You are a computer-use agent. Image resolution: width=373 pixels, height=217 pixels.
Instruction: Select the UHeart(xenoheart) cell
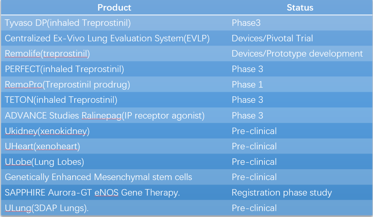[x=42, y=146]
